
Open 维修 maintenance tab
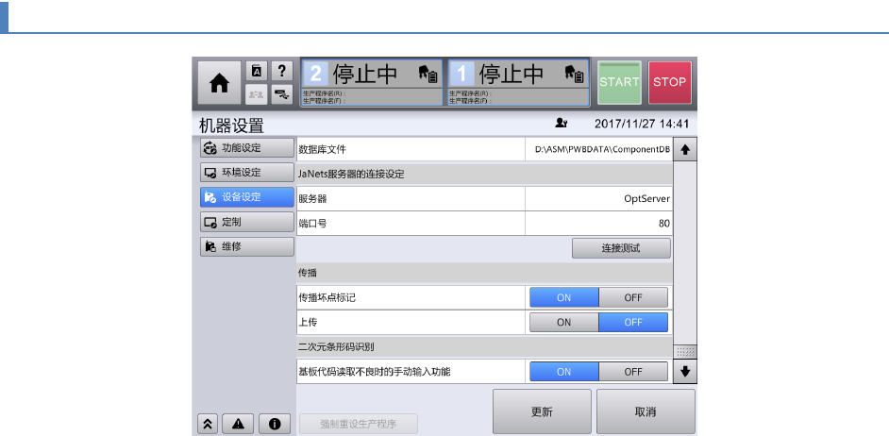pos(247,246)
